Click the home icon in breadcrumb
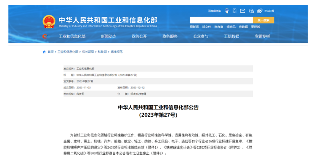This screenshot has height=160, width=313. 44,52
